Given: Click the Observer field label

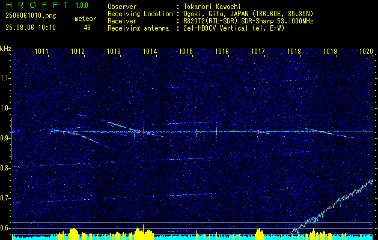Looking at the screenshot, I should click(122, 7).
